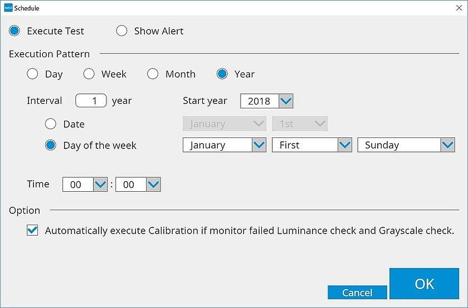This screenshot has width=468, height=308.
Task: Select the Day of the week option
Action: pos(51,145)
